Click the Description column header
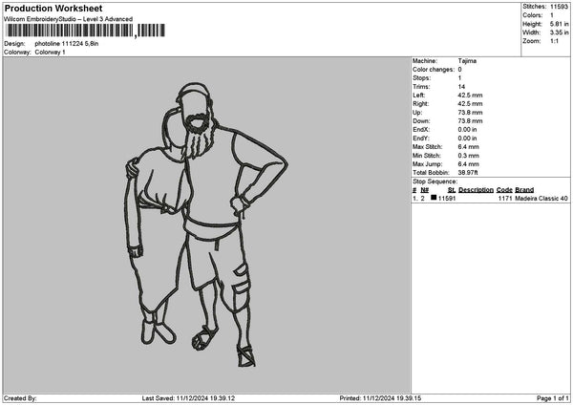 click(x=476, y=190)
